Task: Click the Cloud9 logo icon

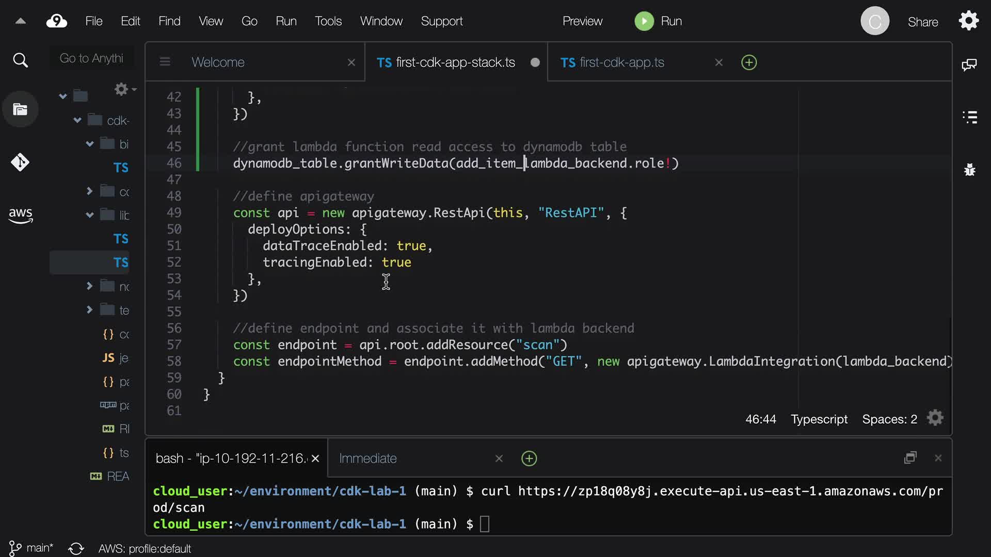Action: 56,21
